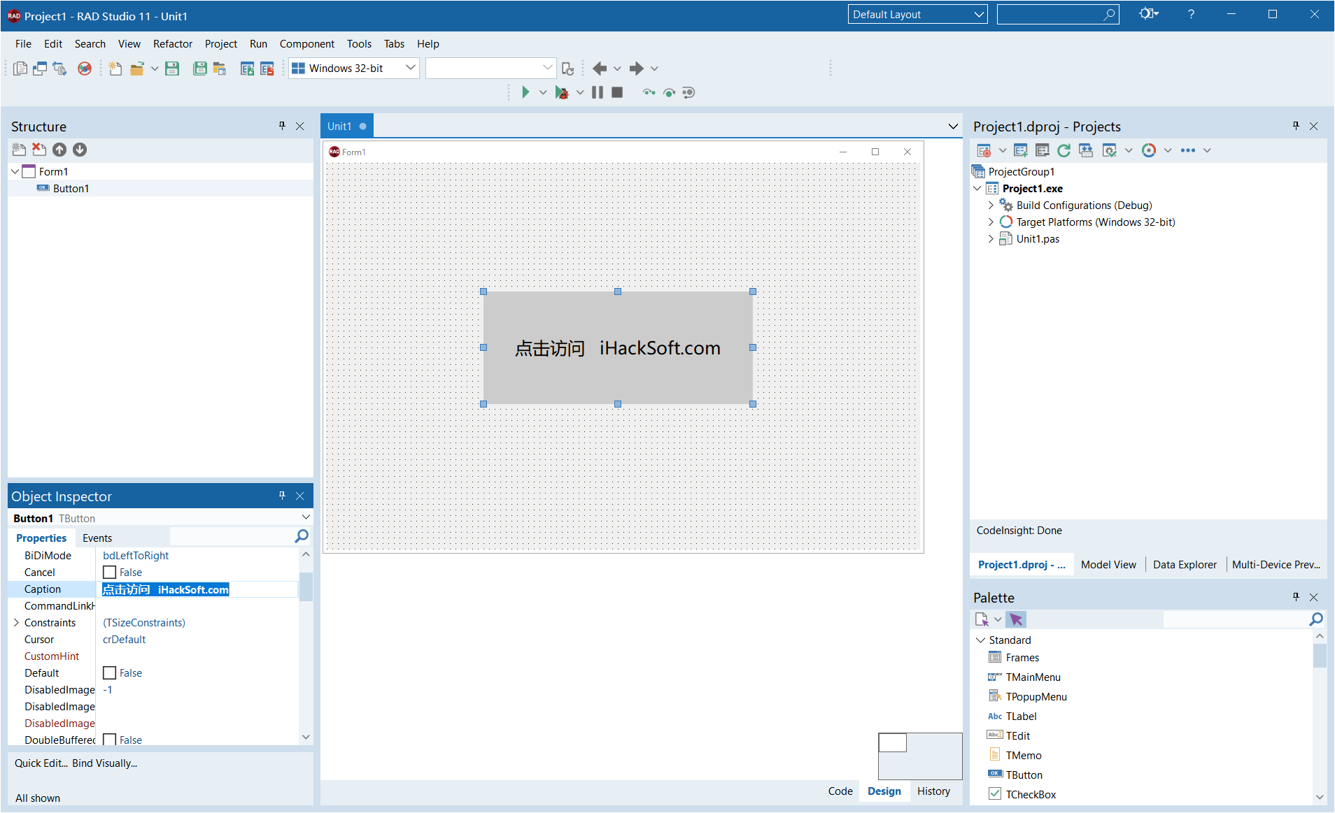The height and width of the screenshot is (813, 1335).
Task: Click Add file to project icon
Action: [247, 69]
